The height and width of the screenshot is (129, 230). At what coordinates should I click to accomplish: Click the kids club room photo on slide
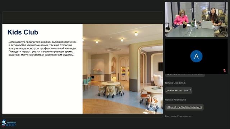pos(123,69)
